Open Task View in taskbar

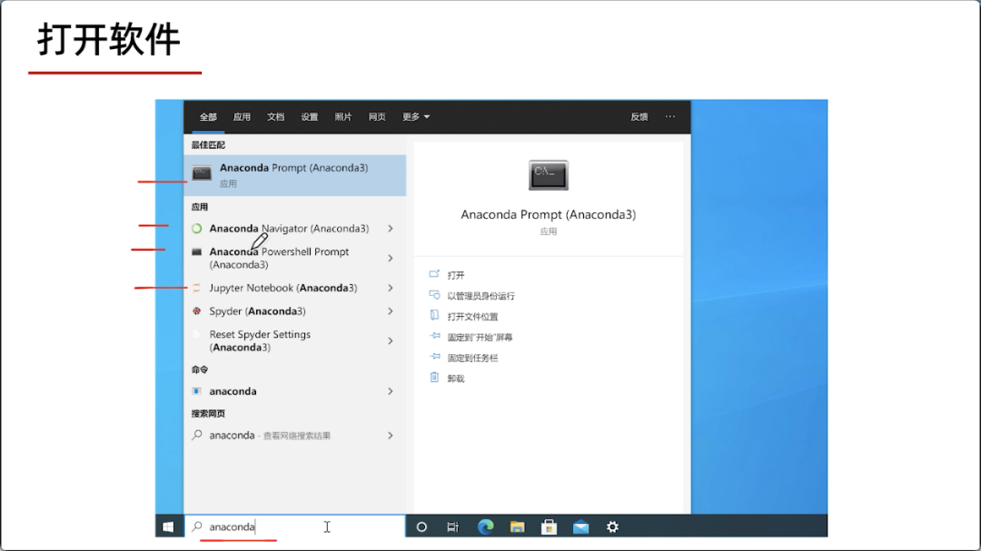click(x=453, y=527)
